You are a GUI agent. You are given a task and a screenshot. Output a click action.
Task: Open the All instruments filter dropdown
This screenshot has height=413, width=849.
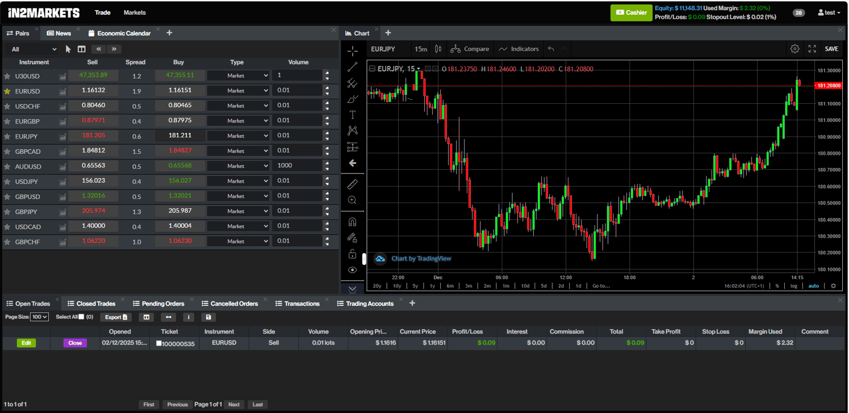tap(33, 49)
